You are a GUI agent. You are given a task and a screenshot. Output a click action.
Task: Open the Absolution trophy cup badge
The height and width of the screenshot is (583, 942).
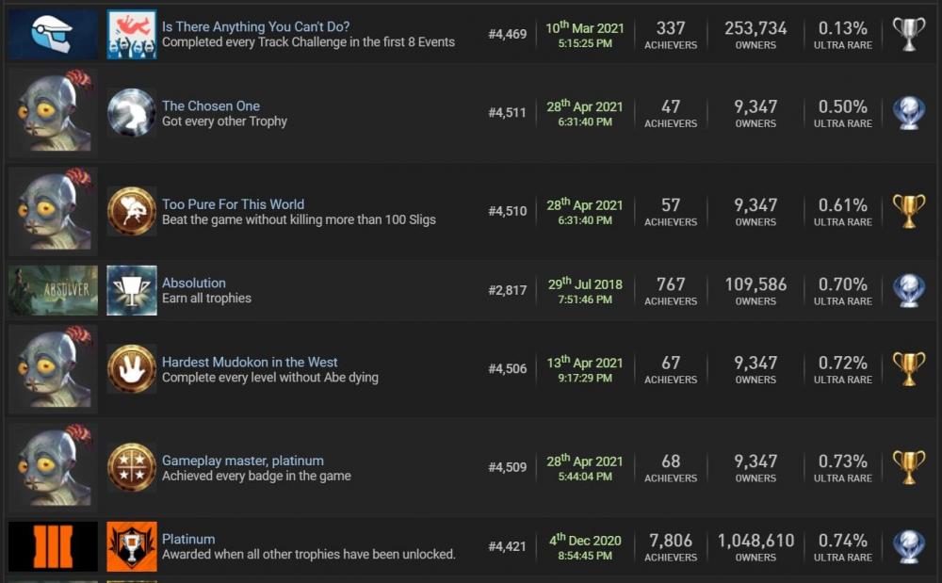pos(130,291)
